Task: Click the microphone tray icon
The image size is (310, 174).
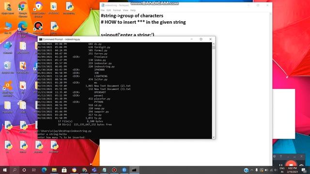Action: (x=256, y=170)
